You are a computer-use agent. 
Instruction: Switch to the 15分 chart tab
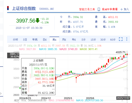pos(93,40)
